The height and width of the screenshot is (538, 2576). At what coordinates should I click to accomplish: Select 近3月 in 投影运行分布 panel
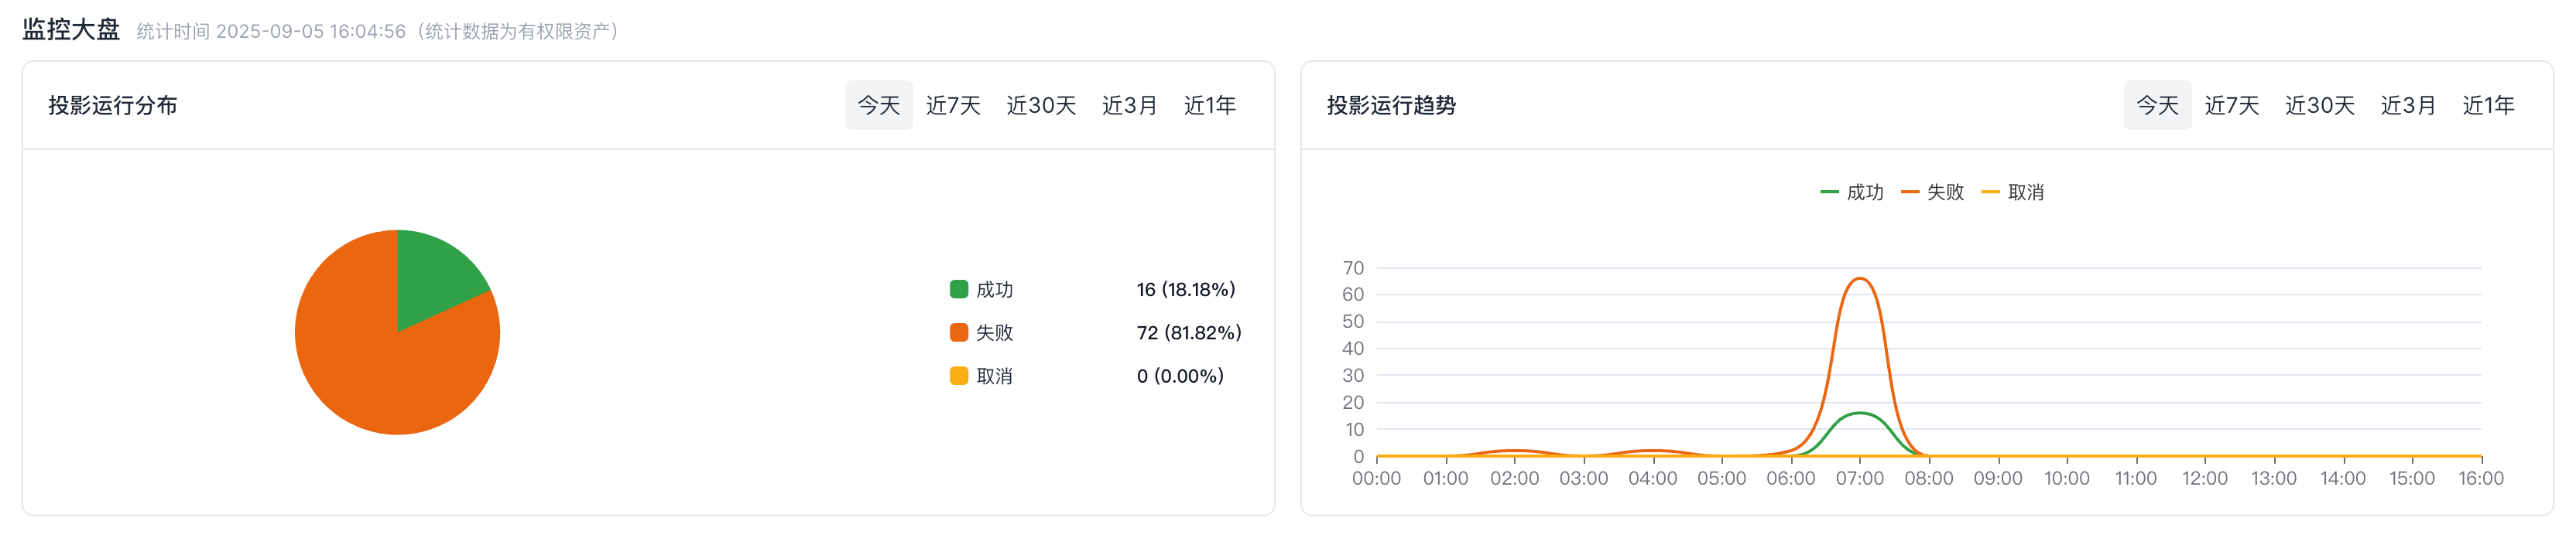(x=1129, y=106)
